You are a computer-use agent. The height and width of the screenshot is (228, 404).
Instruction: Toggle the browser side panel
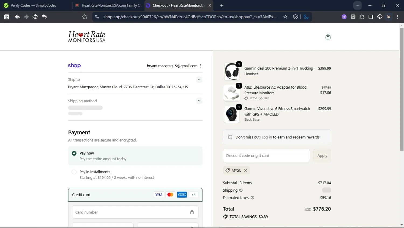371,17
